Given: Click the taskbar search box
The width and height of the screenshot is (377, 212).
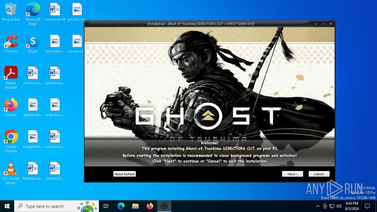Looking at the screenshot, I should click(x=57, y=206).
